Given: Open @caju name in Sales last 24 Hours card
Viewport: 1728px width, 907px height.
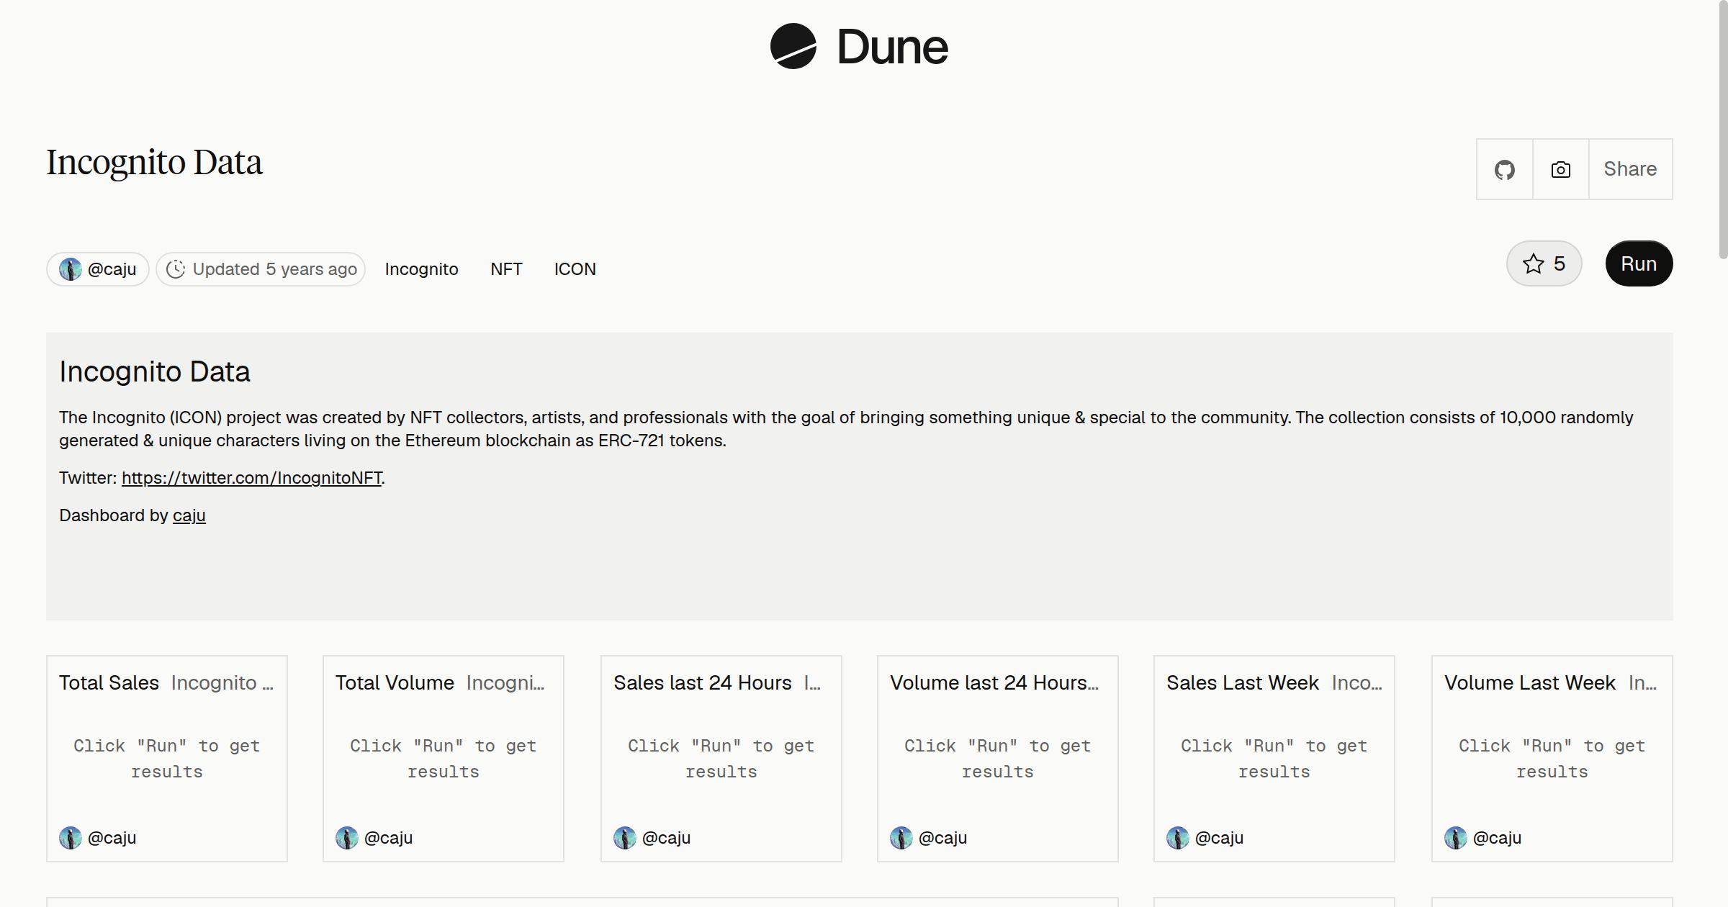Looking at the screenshot, I should coord(666,838).
